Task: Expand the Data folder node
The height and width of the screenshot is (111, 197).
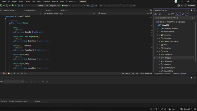Action: coord(158,45)
